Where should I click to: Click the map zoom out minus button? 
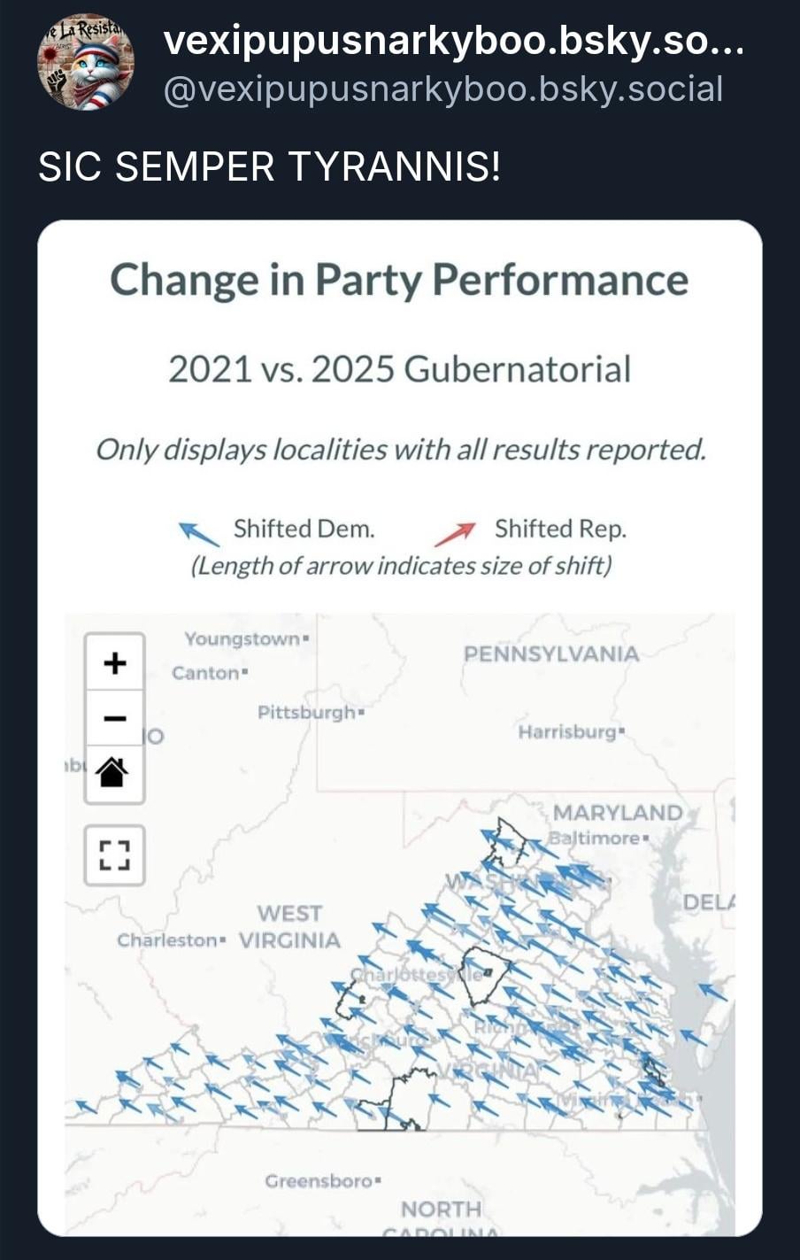(115, 717)
